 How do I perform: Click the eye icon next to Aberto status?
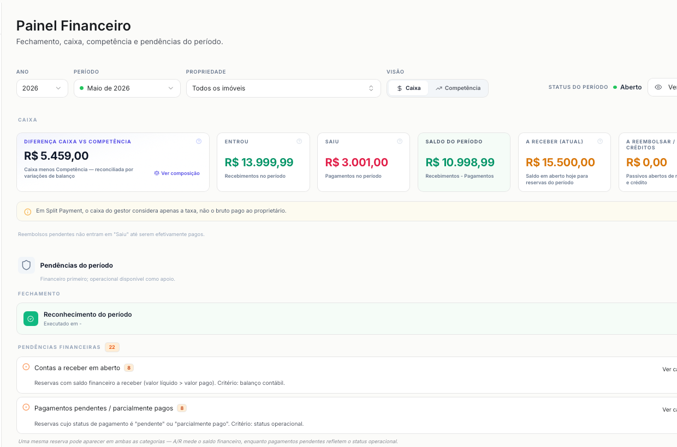click(658, 87)
